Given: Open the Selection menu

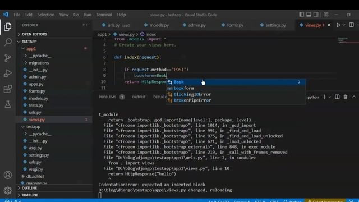Looking at the screenshot, I should [x=46, y=15].
